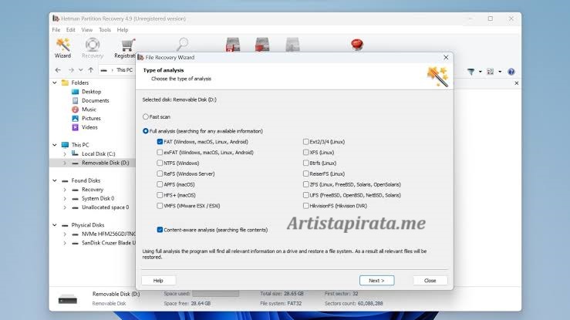Image resolution: width=570 pixels, height=320 pixels.
Task: Select the Music folder icon
Action: click(x=76, y=109)
